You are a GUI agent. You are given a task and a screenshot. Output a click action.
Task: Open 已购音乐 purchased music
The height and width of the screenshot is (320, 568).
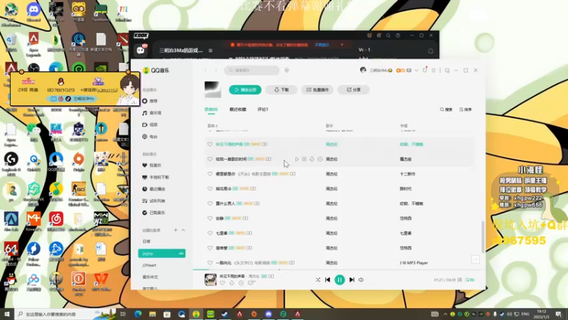pos(153,213)
